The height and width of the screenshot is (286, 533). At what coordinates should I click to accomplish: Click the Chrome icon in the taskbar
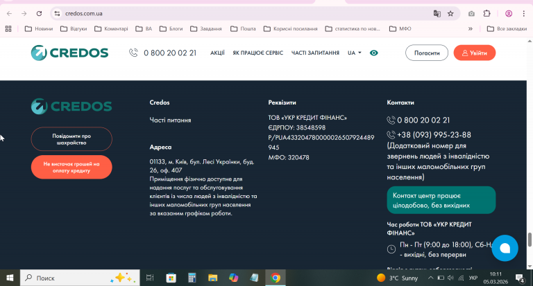[x=276, y=278]
